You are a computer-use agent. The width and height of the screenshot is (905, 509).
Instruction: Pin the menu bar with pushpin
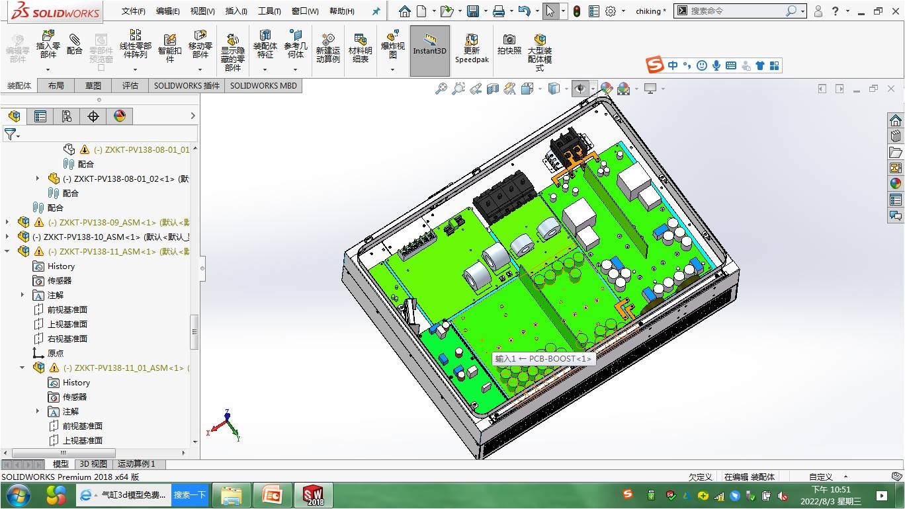pyautogui.click(x=376, y=11)
